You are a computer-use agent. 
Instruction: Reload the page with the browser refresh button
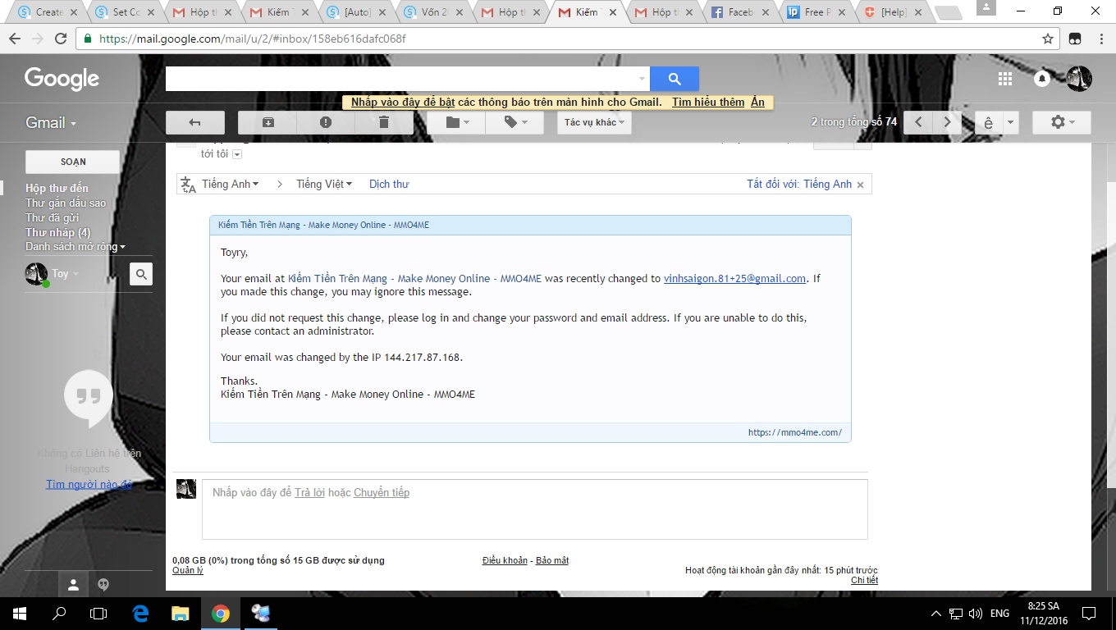[x=60, y=39]
